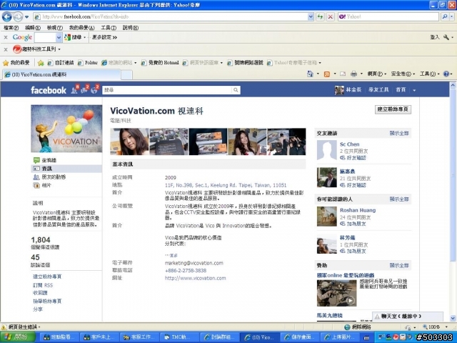
Task: Click the browser Forward arrow button
Action: click(18, 17)
